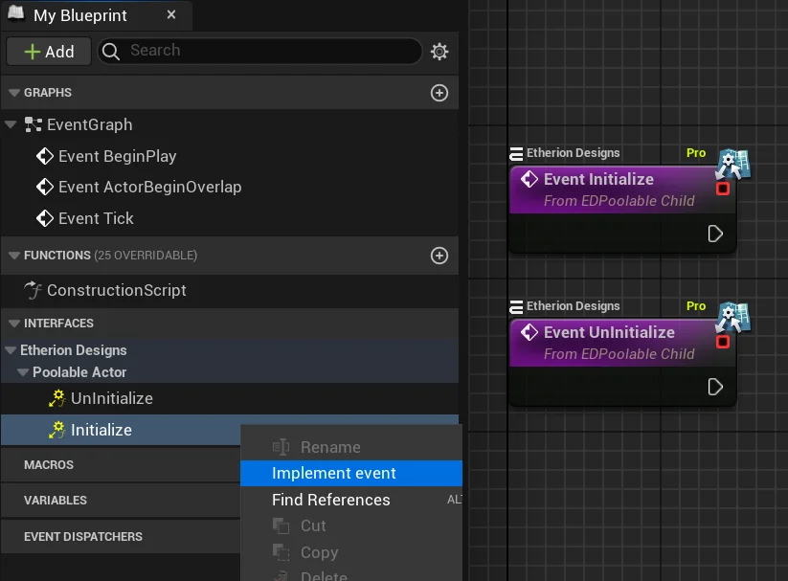Click the interface icon on the Event Initialize node
The image size is (788, 581).
pyautogui.click(x=733, y=164)
